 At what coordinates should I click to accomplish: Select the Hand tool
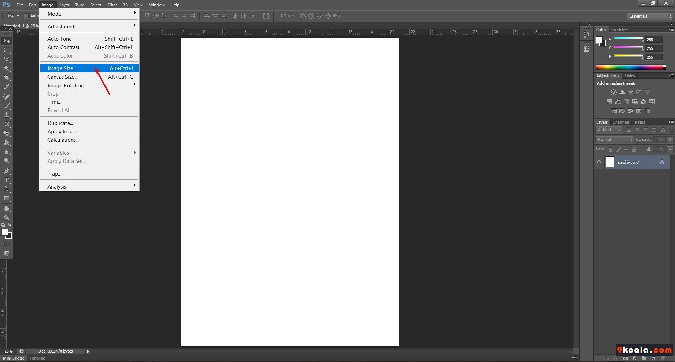coord(7,209)
